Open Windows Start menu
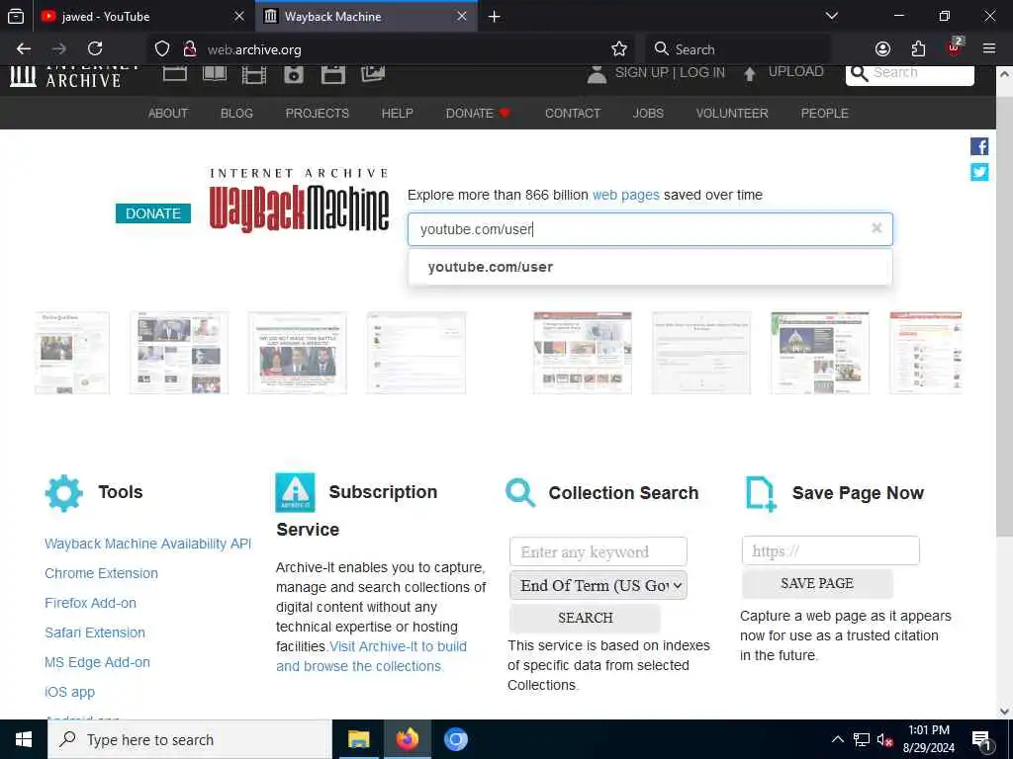The image size is (1013, 759). (x=24, y=739)
